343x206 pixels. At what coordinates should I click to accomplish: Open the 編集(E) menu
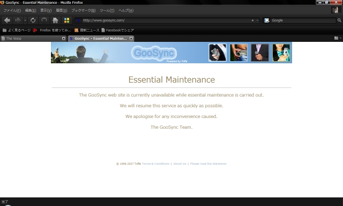(31, 10)
